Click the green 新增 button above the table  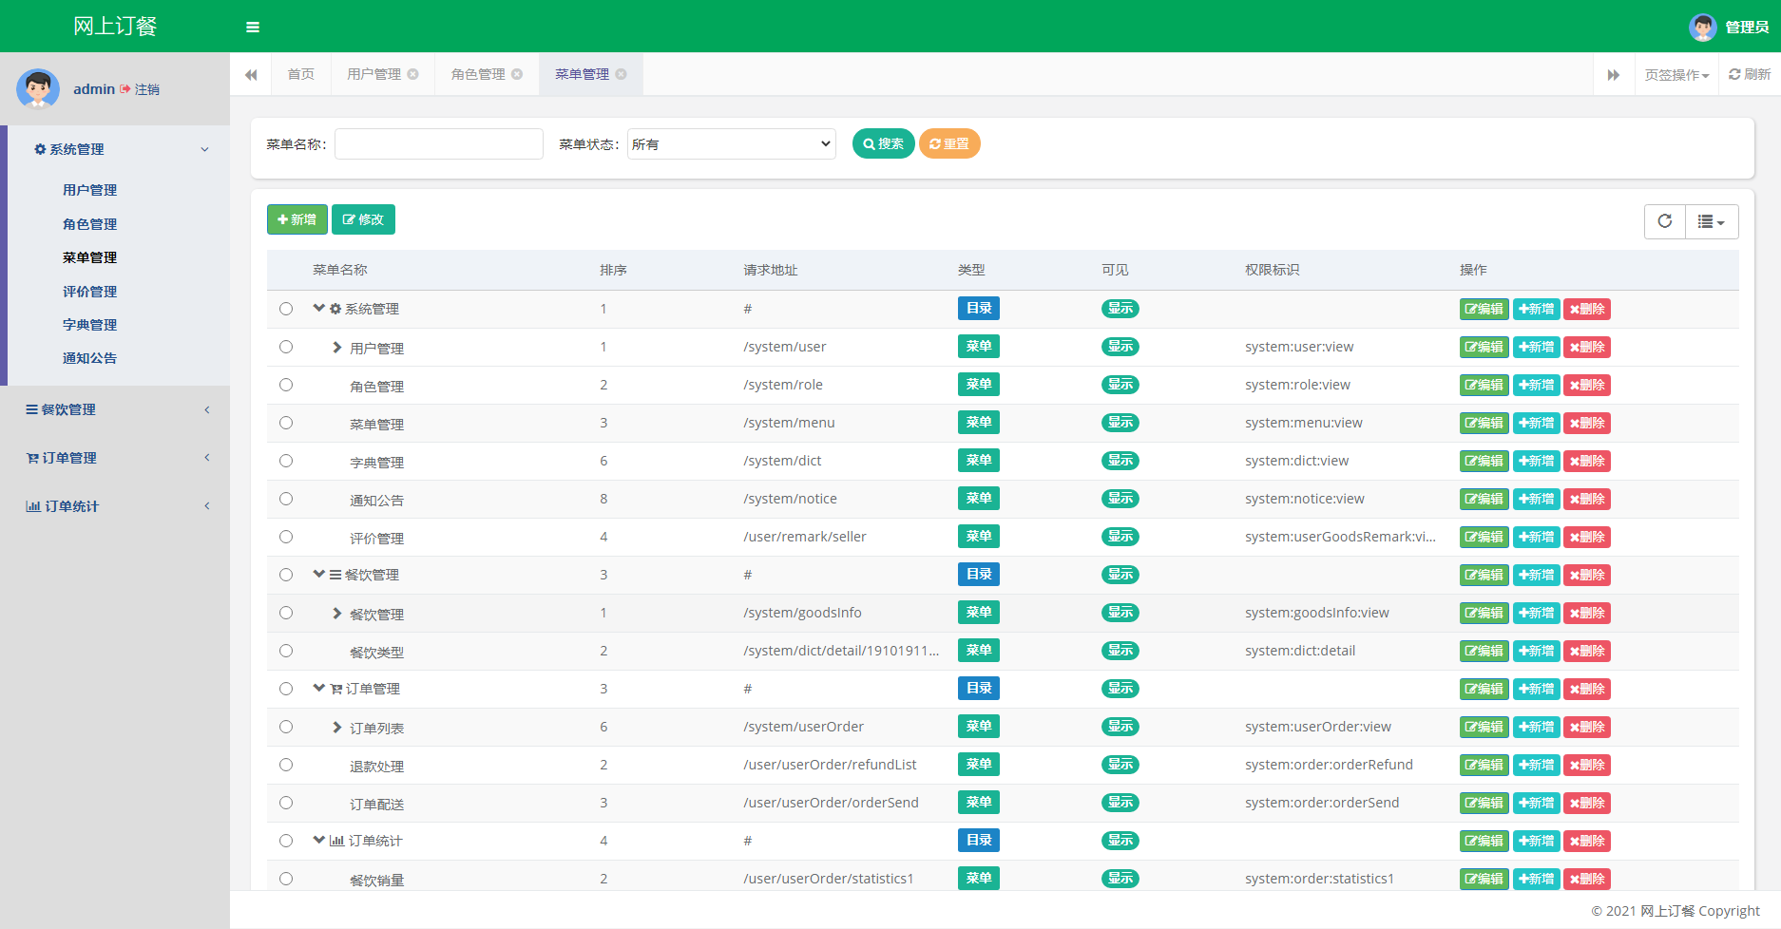tap(297, 219)
